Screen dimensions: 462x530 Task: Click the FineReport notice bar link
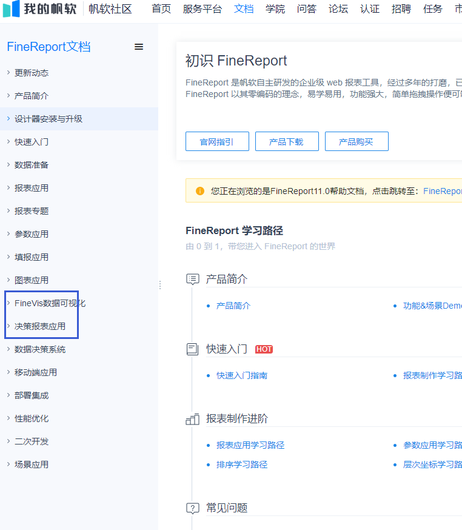click(443, 191)
